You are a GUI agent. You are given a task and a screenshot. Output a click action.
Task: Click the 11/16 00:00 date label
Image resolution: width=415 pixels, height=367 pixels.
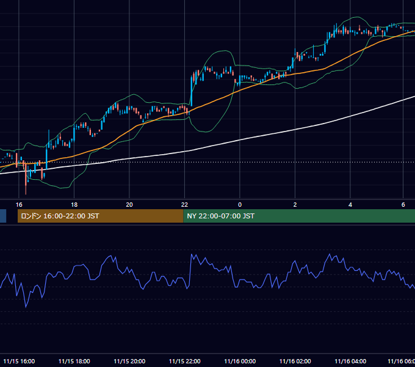click(240, 361)
